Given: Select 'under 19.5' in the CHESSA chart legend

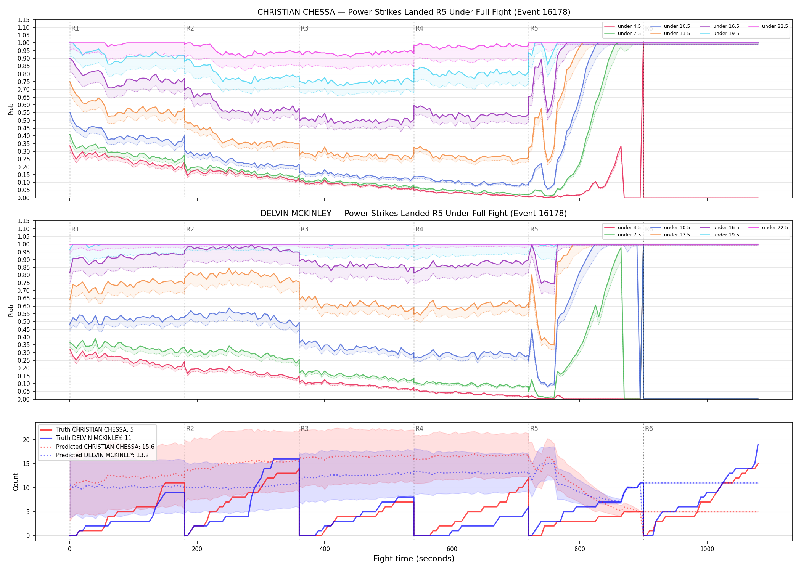Looking at the screenshot, I should click(719, 34).
